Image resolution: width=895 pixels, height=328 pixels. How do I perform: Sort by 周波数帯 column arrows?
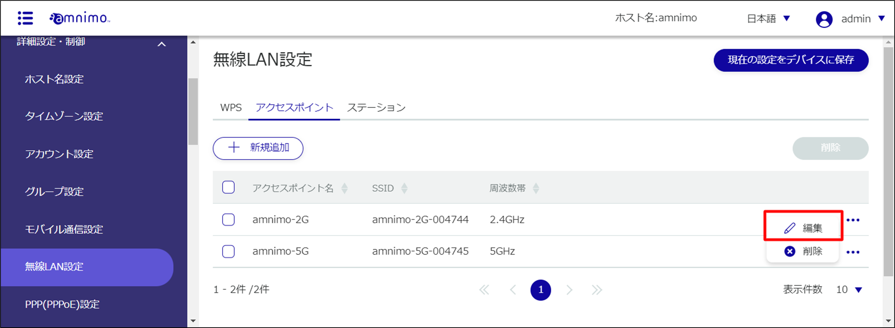point(536,188)
